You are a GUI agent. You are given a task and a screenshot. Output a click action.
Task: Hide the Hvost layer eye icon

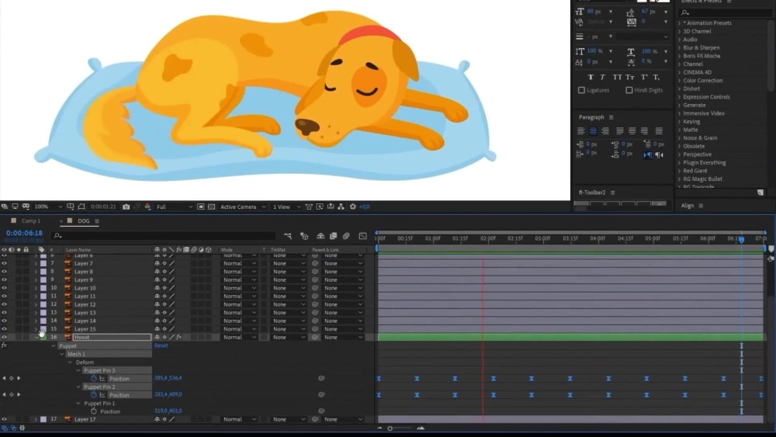coord(4,337)
